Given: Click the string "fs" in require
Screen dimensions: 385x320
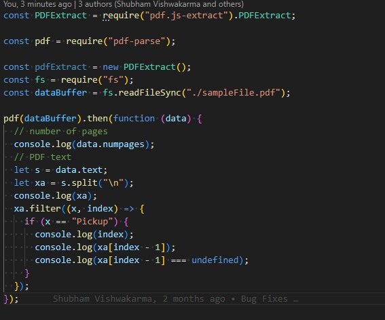Looking at the screenshot, I should [113, 80].
